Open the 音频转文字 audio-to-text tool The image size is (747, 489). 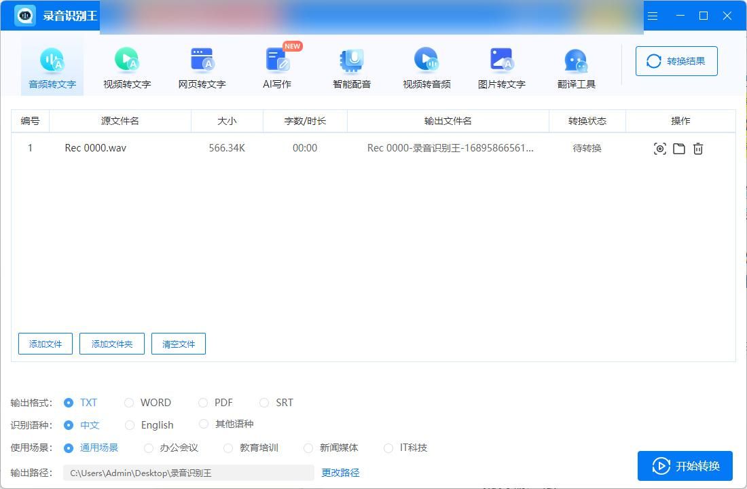(x=52, y=68)
